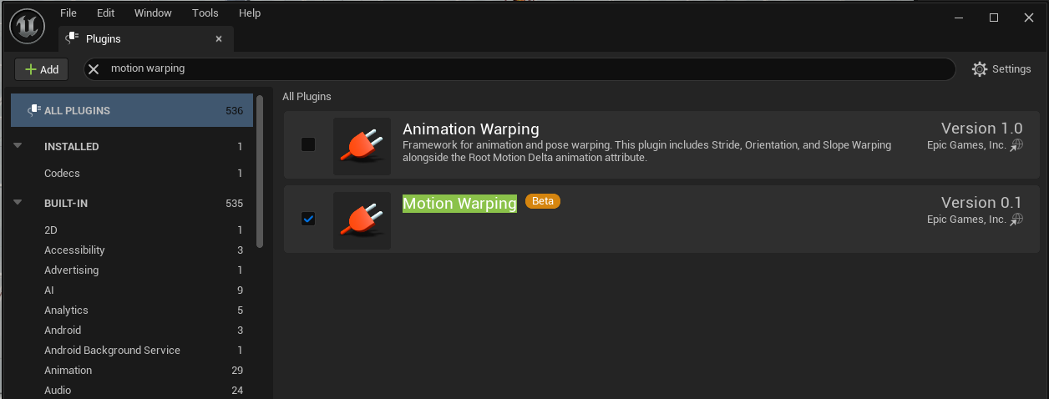The width and height of the screenshot is (1049, 399).
Task: Open the Edit menu
Action: [105, 13]
